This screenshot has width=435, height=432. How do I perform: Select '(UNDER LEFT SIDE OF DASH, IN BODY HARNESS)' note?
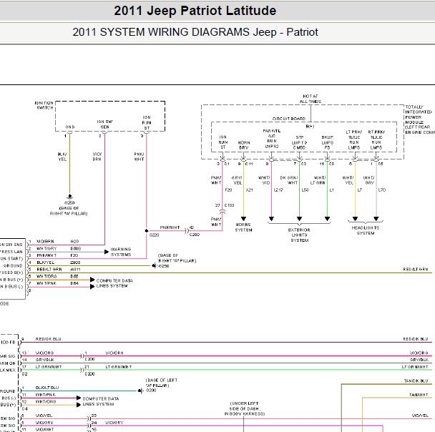pyautogui.click(x=245, y=408)
